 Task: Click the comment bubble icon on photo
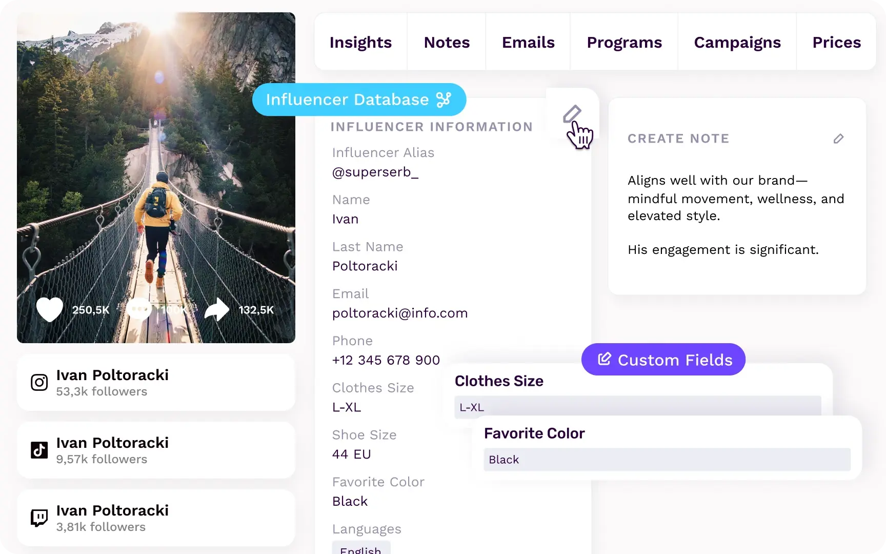click(x=139, y=309)
